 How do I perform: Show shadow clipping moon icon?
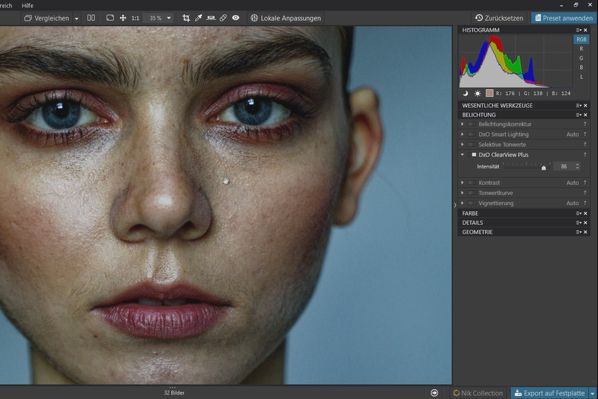pos(465,93)
